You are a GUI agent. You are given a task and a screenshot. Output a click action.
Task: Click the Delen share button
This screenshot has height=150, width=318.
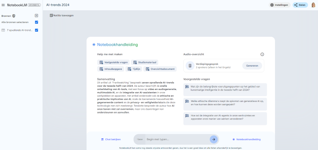[300, 5]
